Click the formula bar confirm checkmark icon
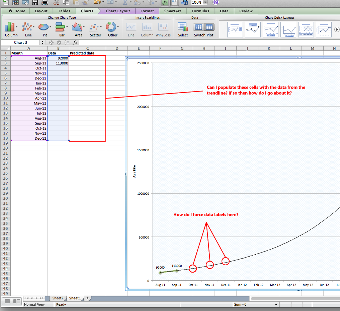The width and height of the screenshot is (340, 311). pyautogui.click(x=59, y=42)
